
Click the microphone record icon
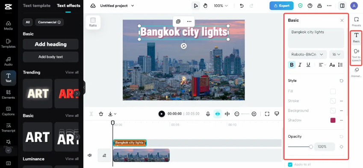click(208, 114)
